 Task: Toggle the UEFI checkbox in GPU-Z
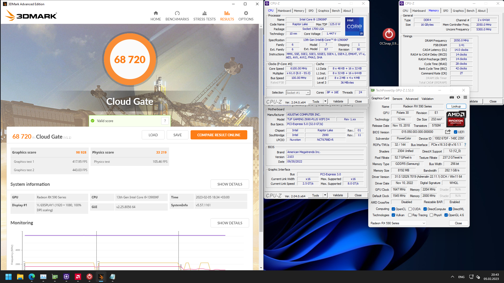point(455,132)
